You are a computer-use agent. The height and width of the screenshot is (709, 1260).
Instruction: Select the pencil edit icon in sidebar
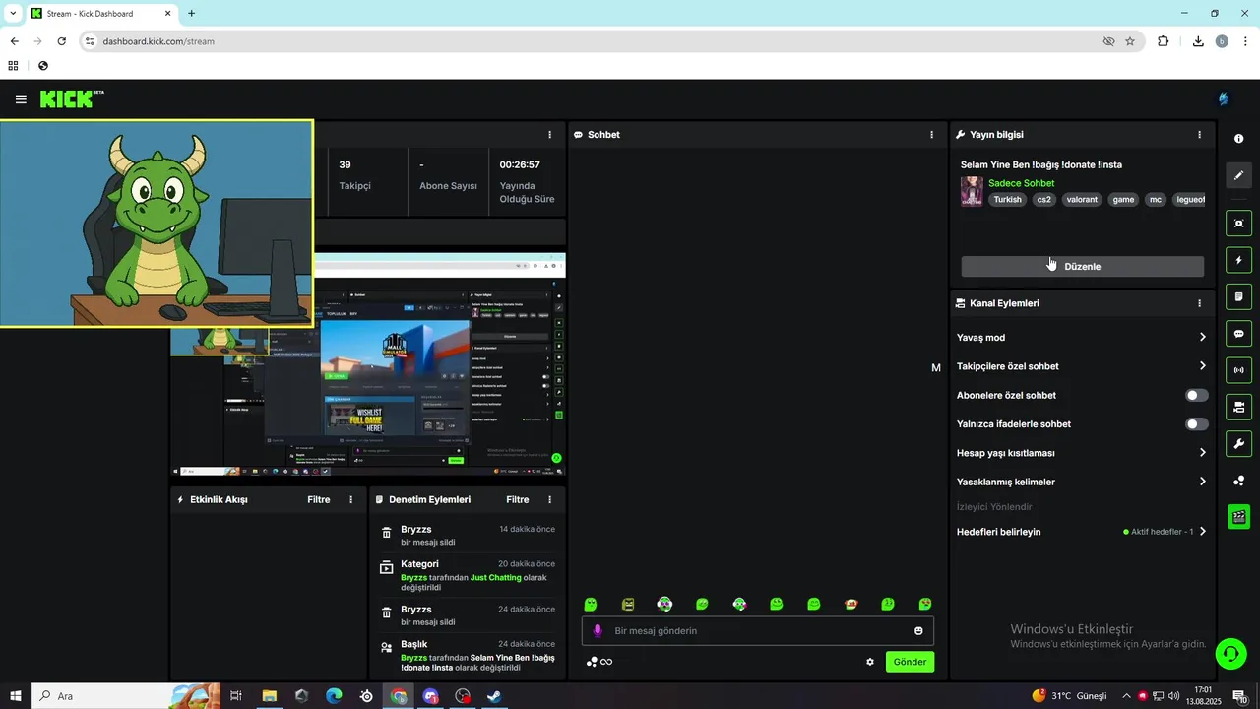pyautogui.click(x=1239, y=175)
